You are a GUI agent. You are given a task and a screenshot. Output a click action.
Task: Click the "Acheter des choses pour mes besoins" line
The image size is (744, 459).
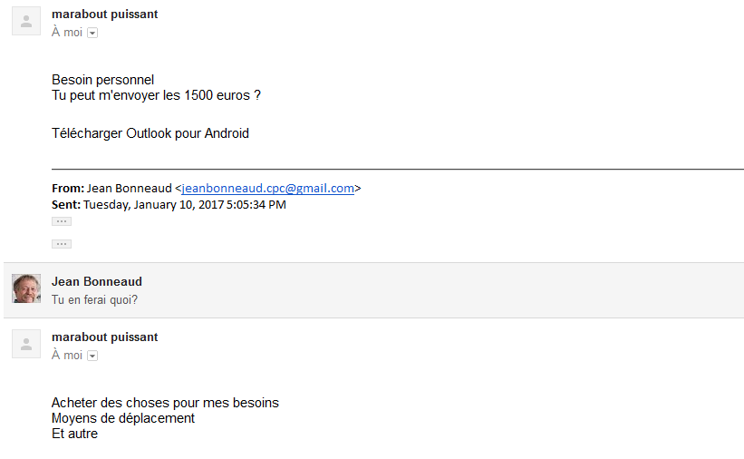point(165,403)
